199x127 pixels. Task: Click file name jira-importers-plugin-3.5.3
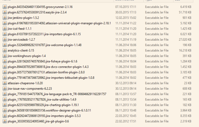44,116
